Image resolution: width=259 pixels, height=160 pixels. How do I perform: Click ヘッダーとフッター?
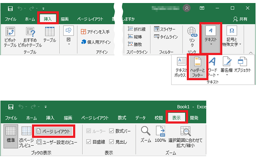point(198,67)
